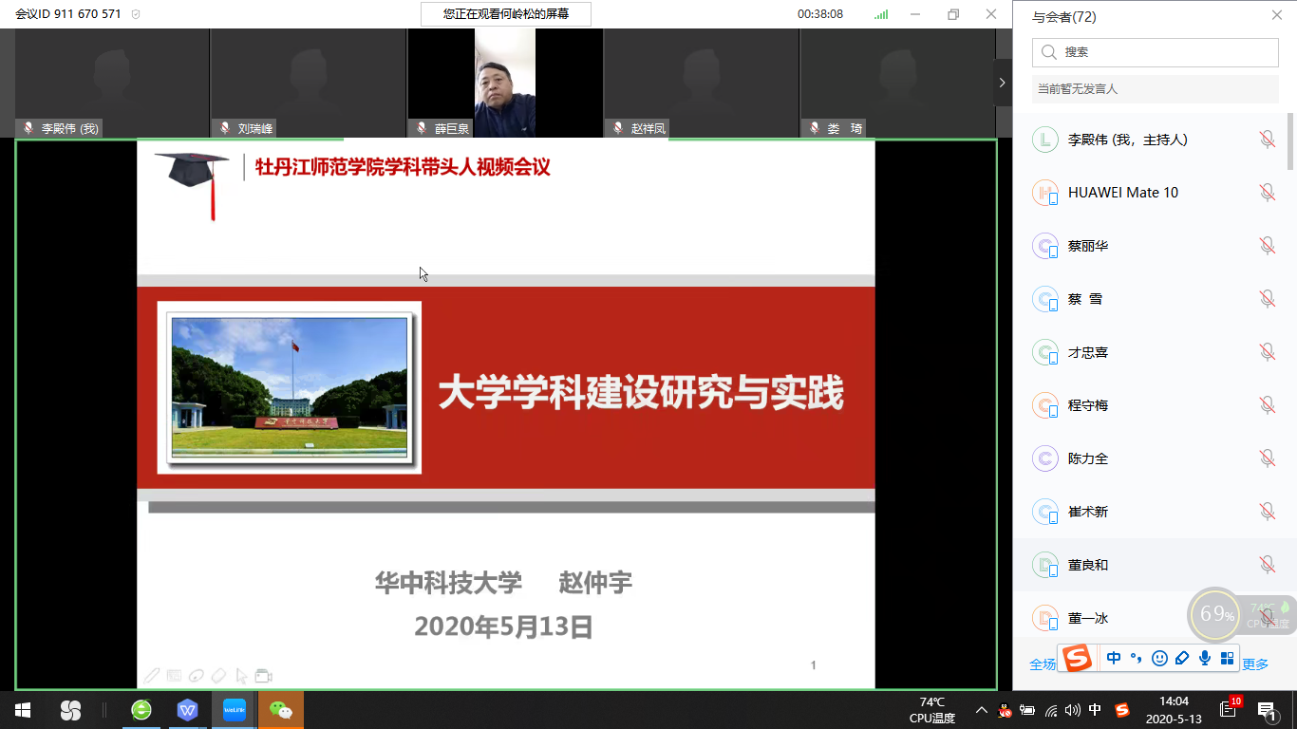Open the 360 browser from taskbar
Image resolution: width=1297 pixels, height=729 pixels.
(x=141, y=710)
